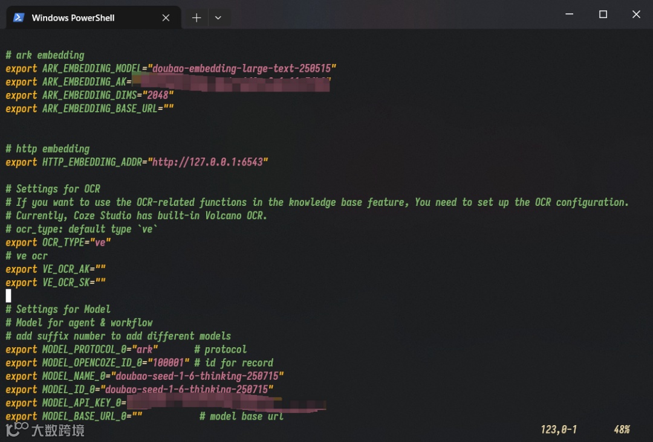Image resolution: width=653 pixels, height=442 pixels.
Task: Click the VE_OCR_AK line
Action: [56, 269]
